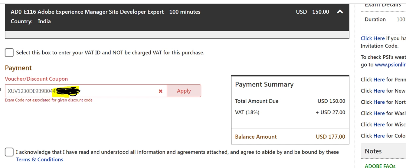Visit the www.psionline link
This screenshot has height=168, width=406.
pyautogui.click(x=390, y=65)
